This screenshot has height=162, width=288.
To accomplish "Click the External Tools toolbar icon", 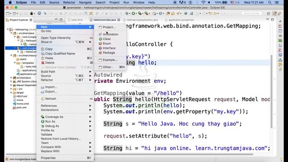I will 146,13.
